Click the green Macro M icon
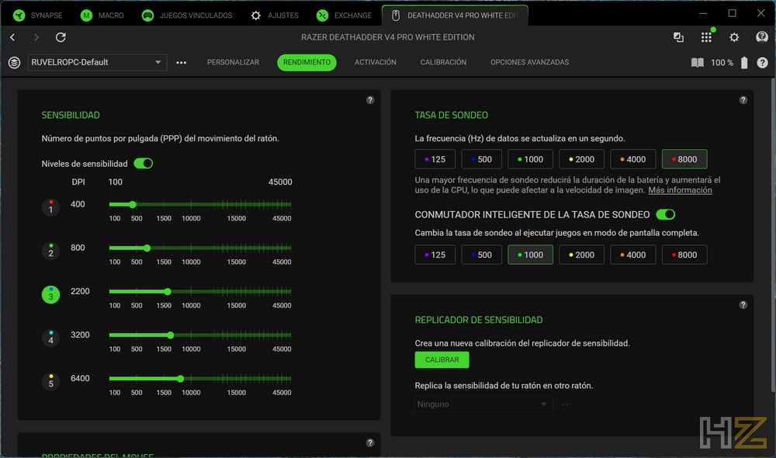Viewport: 776px width, 458px height. click(86, 16)
